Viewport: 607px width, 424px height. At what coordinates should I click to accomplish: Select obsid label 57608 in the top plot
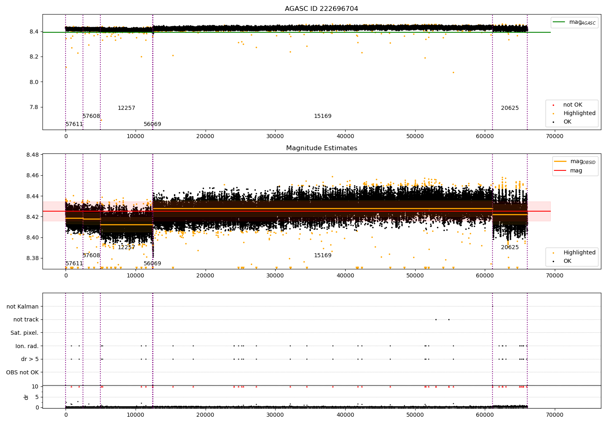point(91,116)
